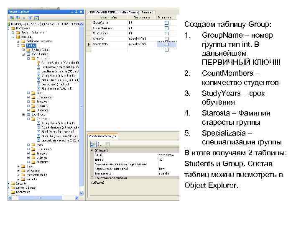Click the Filter icon in Object Explorer toolbar

[x=31, y=18]
